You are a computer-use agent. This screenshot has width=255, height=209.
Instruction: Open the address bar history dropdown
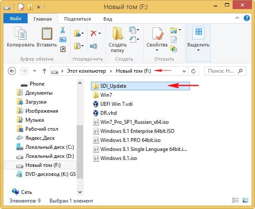coord(184,71)
